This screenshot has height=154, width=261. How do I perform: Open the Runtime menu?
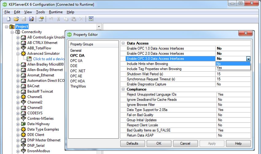(56, 12)
